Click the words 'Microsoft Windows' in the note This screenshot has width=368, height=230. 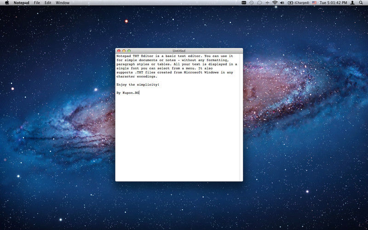click(x=201, y=73)
